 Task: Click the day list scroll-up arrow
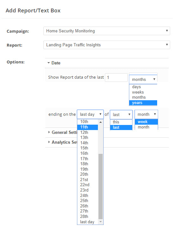pos(100,122)
